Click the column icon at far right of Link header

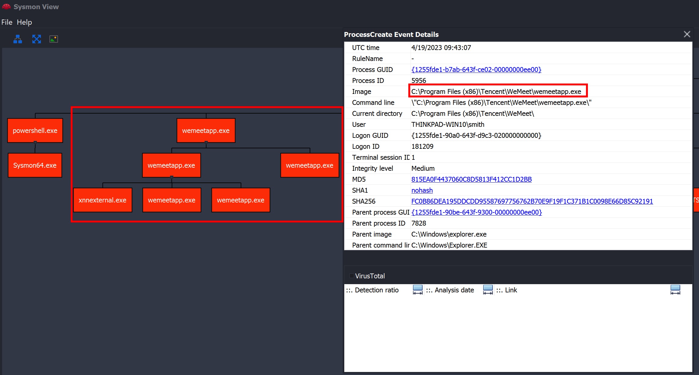tap(675, 290)
